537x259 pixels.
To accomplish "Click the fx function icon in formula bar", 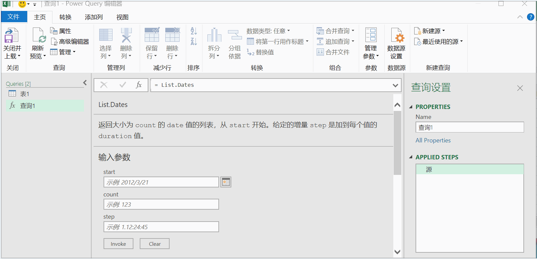I will (x=139, y=85).
